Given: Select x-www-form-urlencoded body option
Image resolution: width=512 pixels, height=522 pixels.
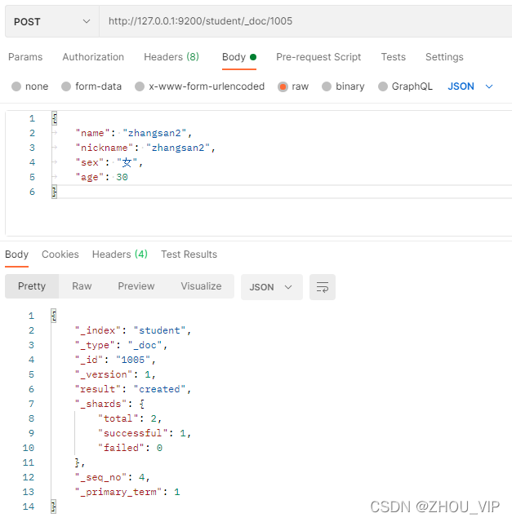Looking at the screenshot, I should click(199, 86).
